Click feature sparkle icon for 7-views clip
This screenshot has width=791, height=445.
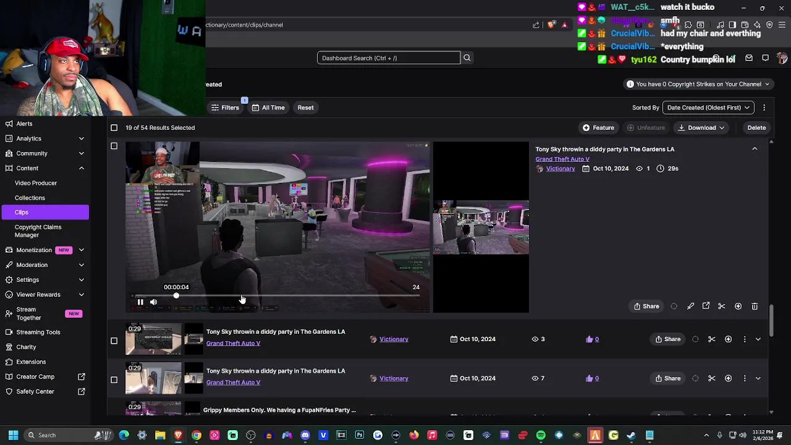coord(728,378)
